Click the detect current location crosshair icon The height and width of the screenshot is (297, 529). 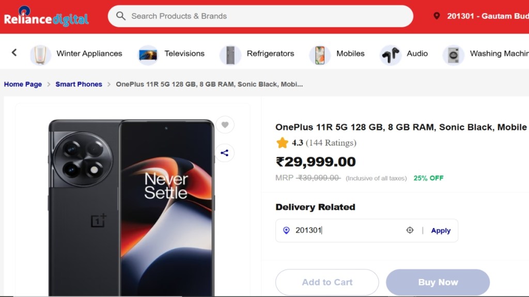(410, 230)
